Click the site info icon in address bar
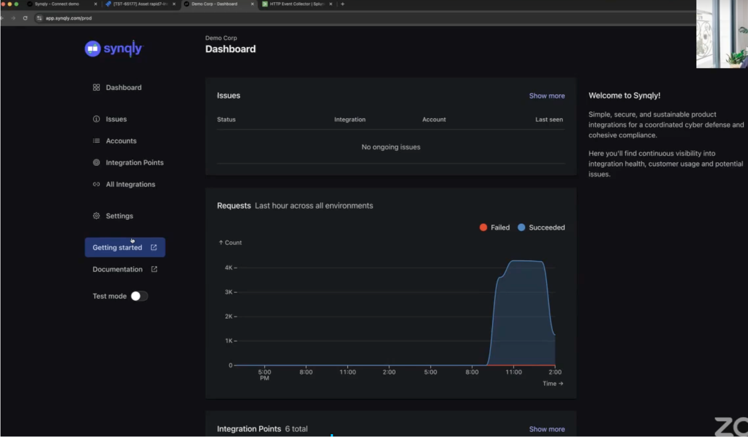 tap(39, 18)
